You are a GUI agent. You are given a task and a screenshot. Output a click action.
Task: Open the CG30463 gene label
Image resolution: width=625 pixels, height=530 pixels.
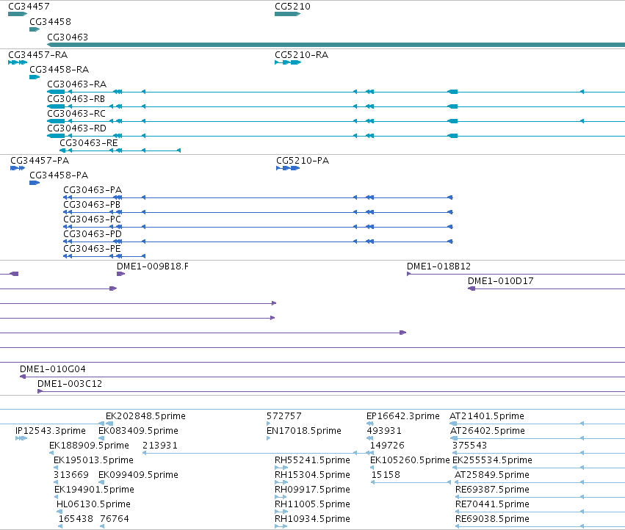pos(68,37)
